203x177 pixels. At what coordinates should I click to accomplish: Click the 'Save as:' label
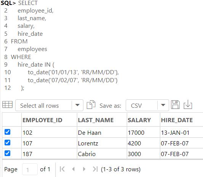110,106
